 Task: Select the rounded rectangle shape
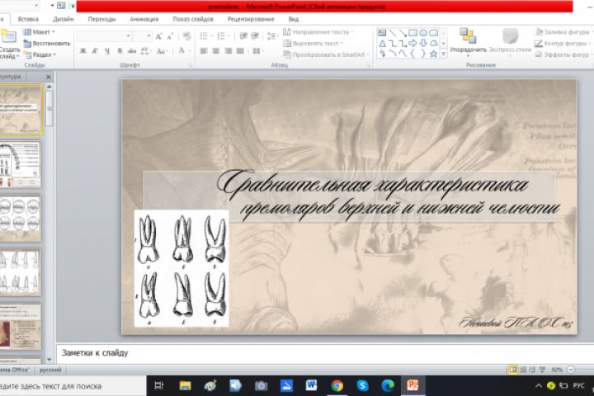pyautogui.click(x=434, y=33)
